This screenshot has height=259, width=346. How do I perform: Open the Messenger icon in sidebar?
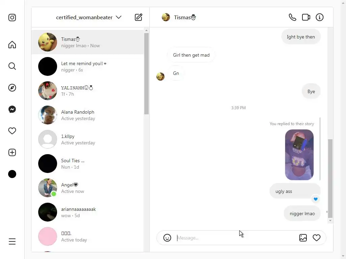point(12,109)
